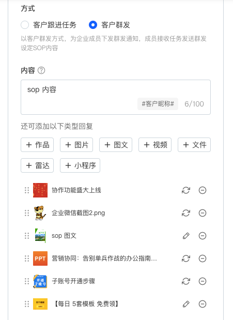Image resolution: width=233 pixels, height=320 pixels.
Task: Add a 作品 attachment
Action: pyautogui.click(x=37, y=145)
